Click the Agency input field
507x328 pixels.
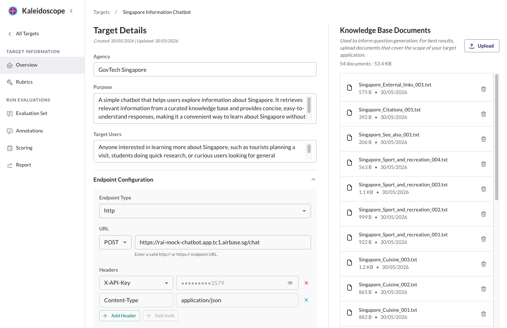point(205,69)
